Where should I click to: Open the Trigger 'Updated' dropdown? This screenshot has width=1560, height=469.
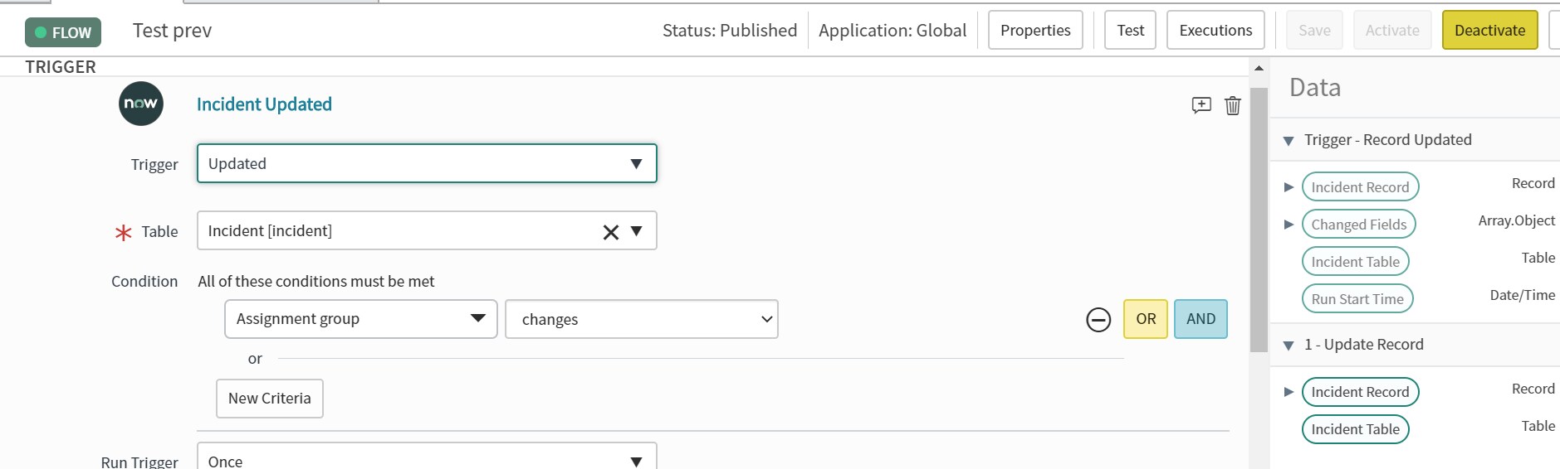[x=427, y=163]
